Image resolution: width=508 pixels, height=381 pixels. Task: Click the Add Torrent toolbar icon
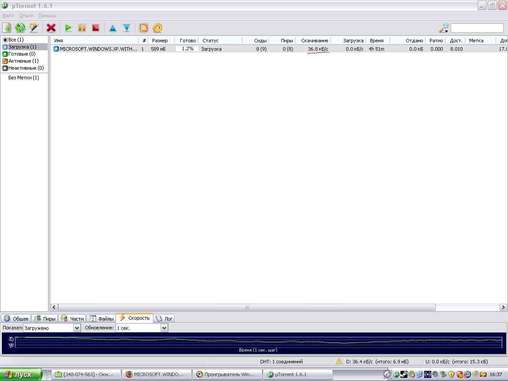tap(7, 28)
